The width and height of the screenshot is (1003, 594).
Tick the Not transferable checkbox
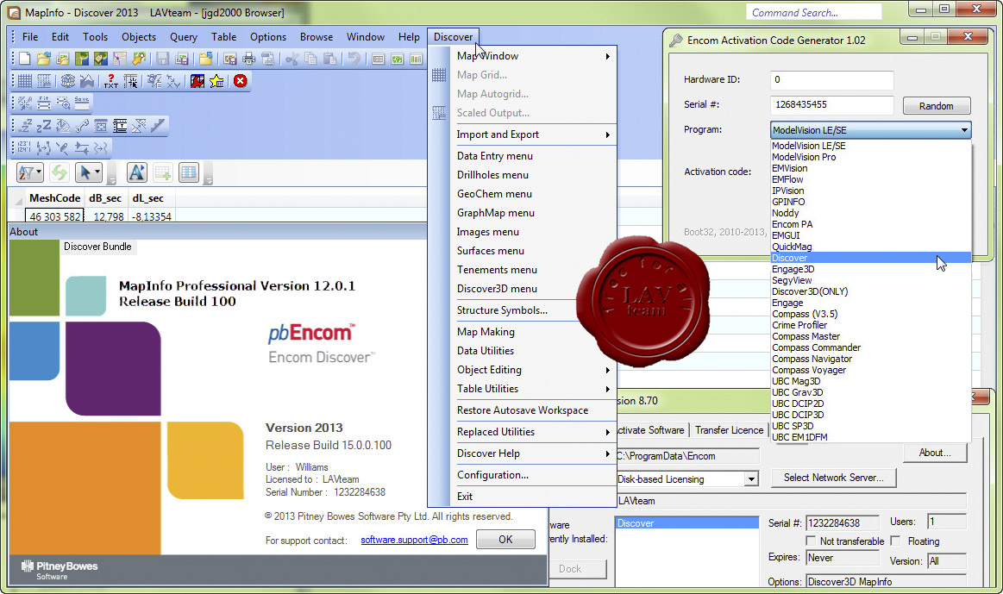coord(811,541)
